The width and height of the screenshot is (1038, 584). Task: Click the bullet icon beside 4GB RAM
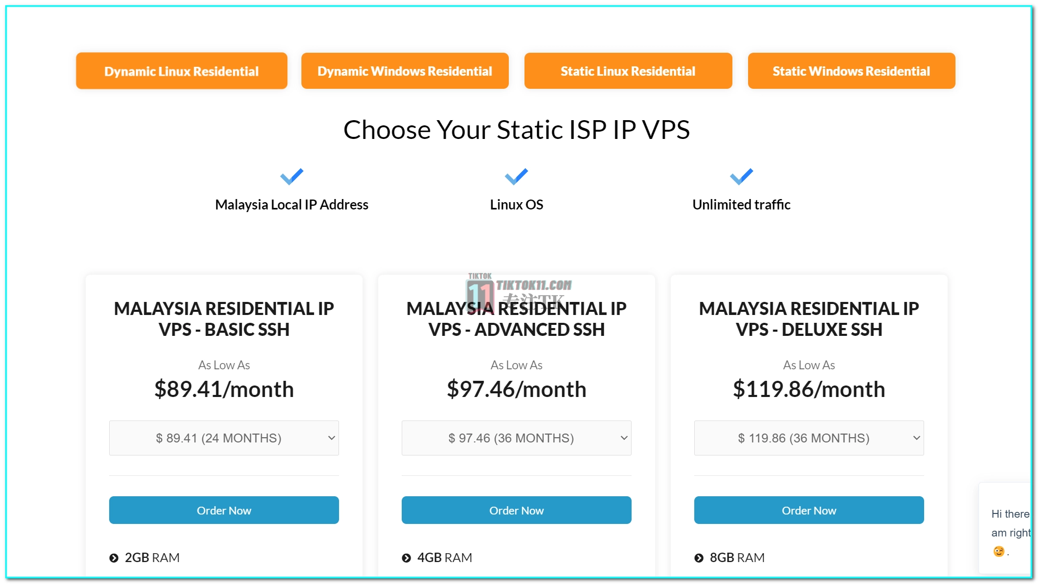point(406,558)
